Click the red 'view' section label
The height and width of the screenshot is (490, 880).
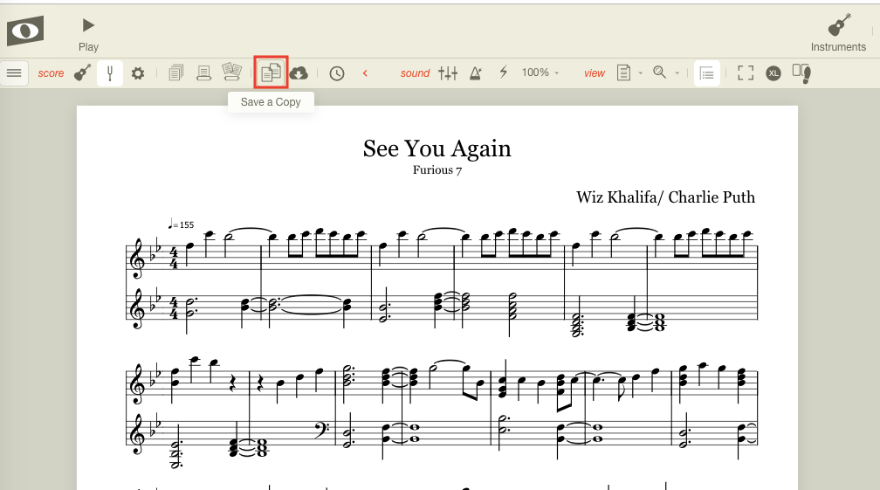(x=595, y=73)
